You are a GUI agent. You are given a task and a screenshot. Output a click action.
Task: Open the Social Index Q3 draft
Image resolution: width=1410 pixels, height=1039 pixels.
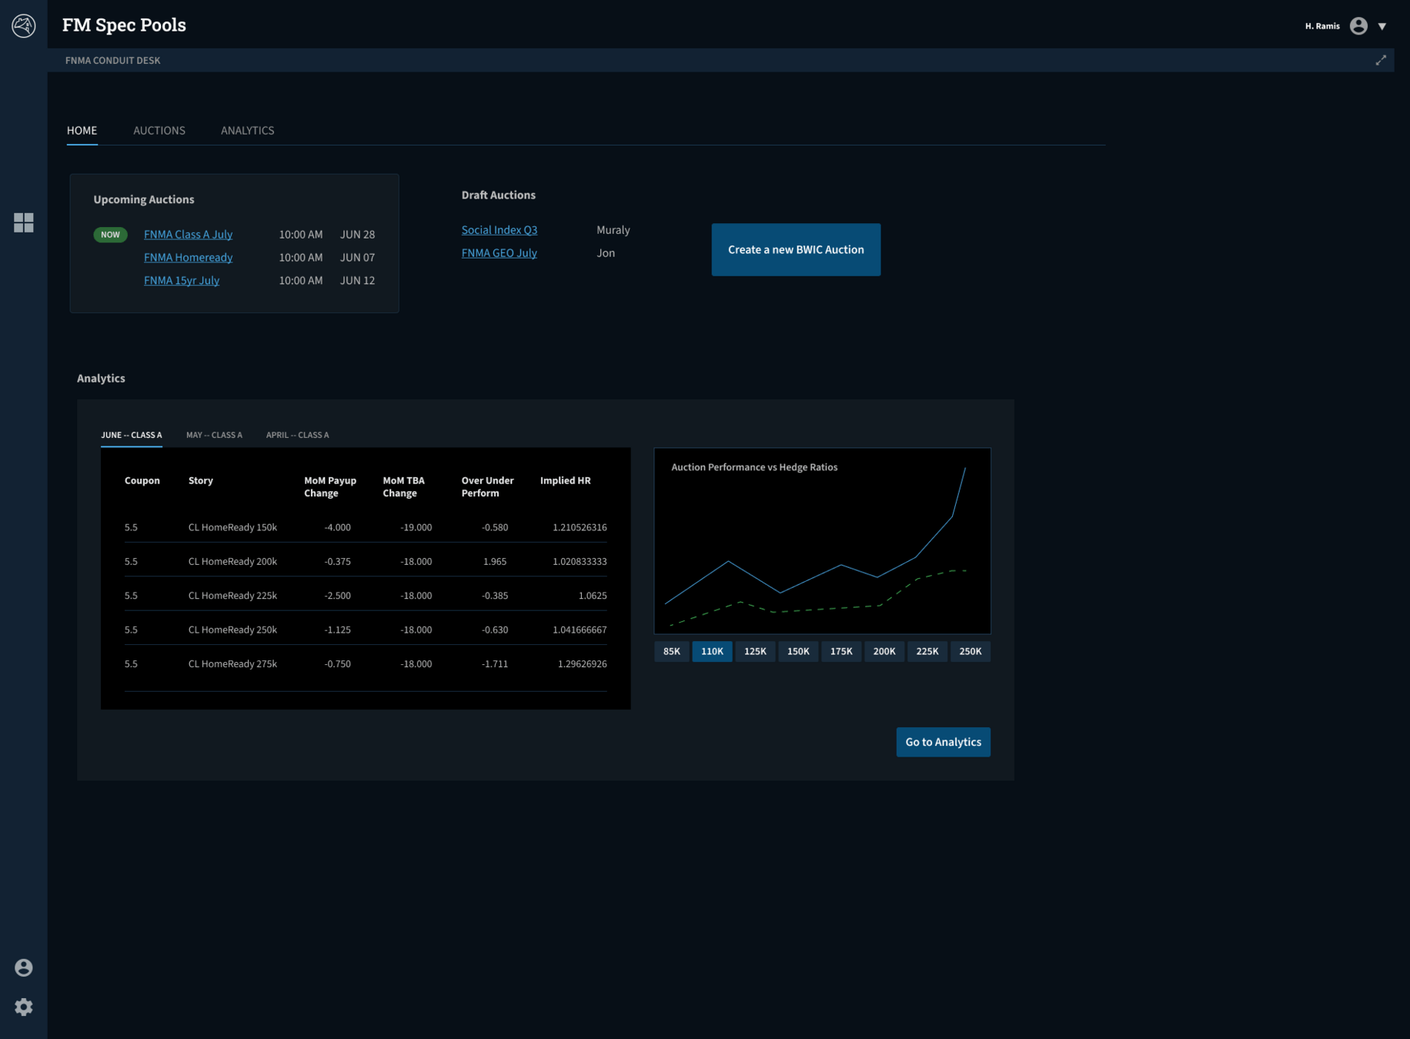(500, 229)
